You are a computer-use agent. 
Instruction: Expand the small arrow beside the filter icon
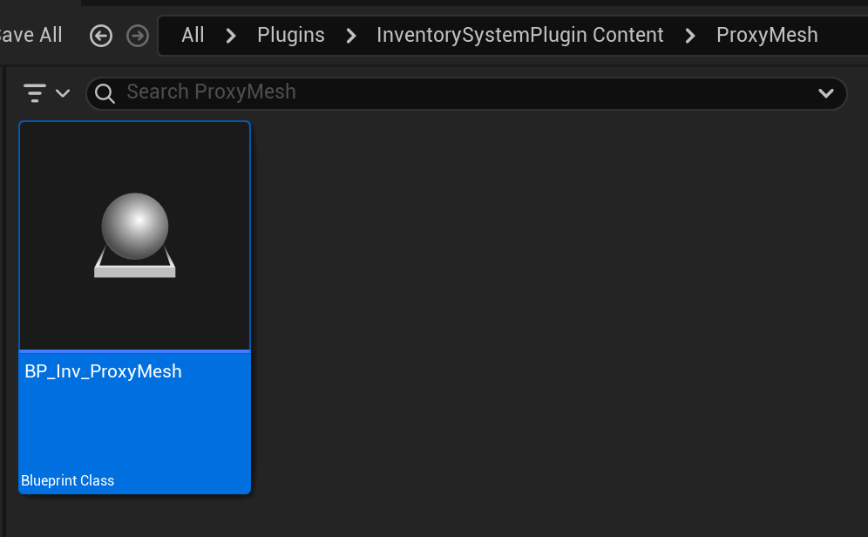click(63, 92)
